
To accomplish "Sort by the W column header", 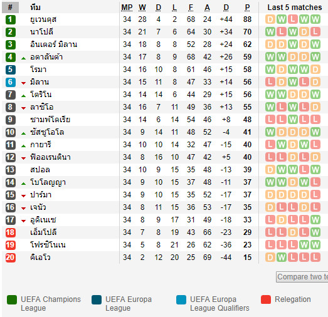I will 142,8.
